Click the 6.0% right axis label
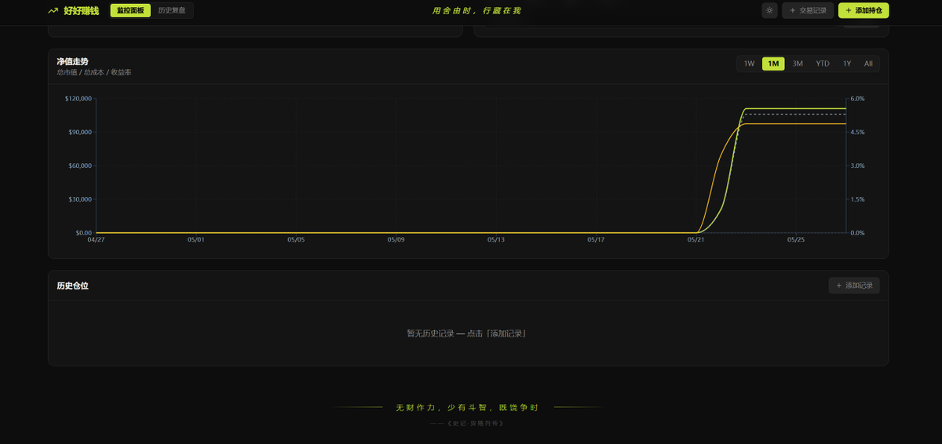 point(858,98)
